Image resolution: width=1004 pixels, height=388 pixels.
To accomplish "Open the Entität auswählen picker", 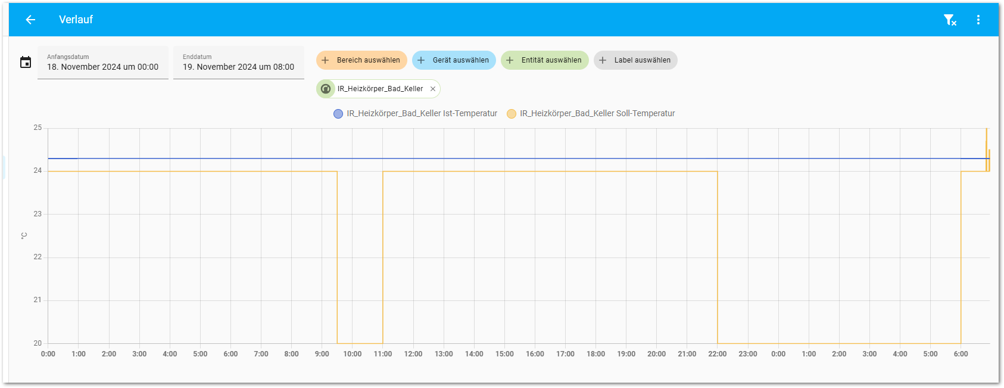I will tap(545, 60).
